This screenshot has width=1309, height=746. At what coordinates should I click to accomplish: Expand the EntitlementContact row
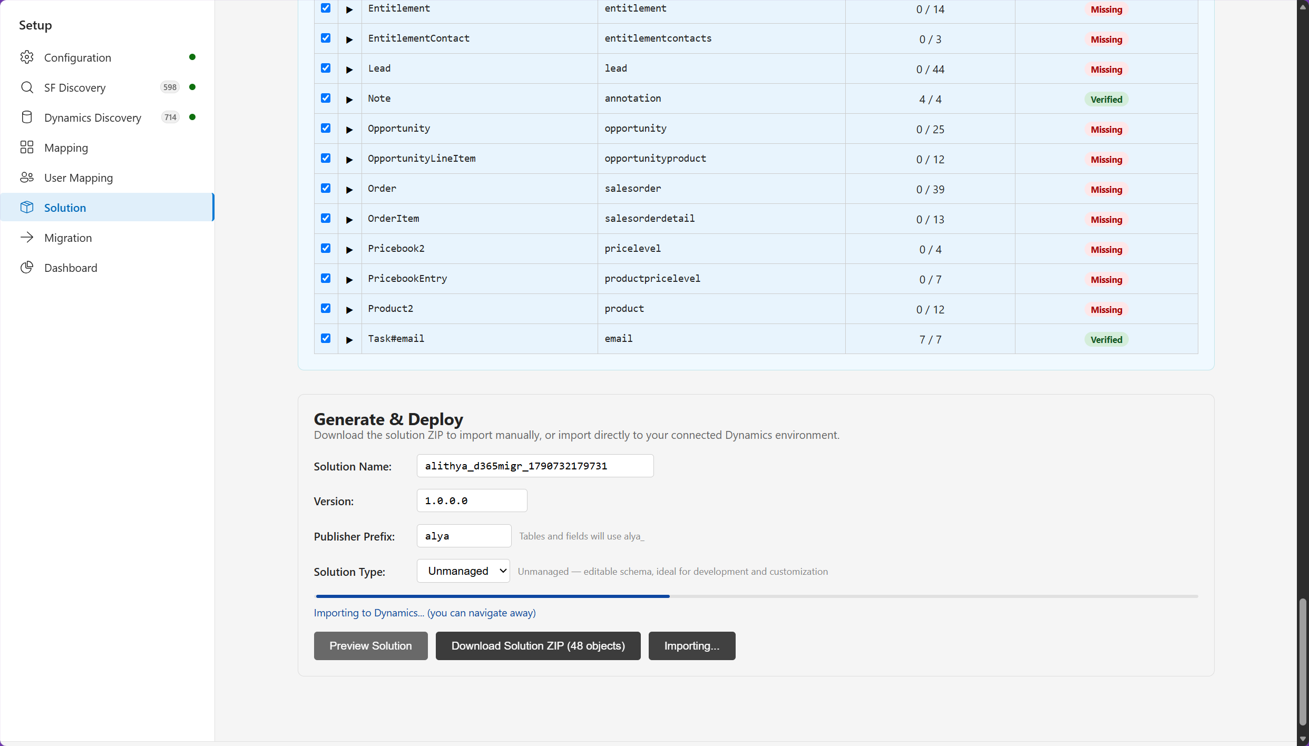pyautogui.click(x=349, y=40)
